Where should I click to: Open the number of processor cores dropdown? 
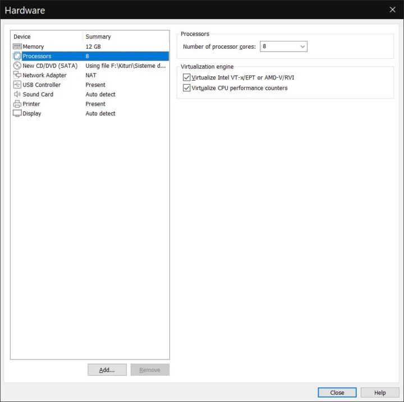click(x=283, y=46)
